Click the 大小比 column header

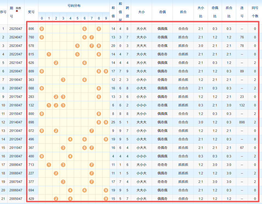click(x=201, y=12)
